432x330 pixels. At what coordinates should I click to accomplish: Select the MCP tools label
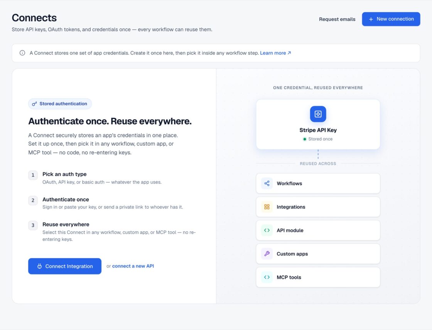289,277
